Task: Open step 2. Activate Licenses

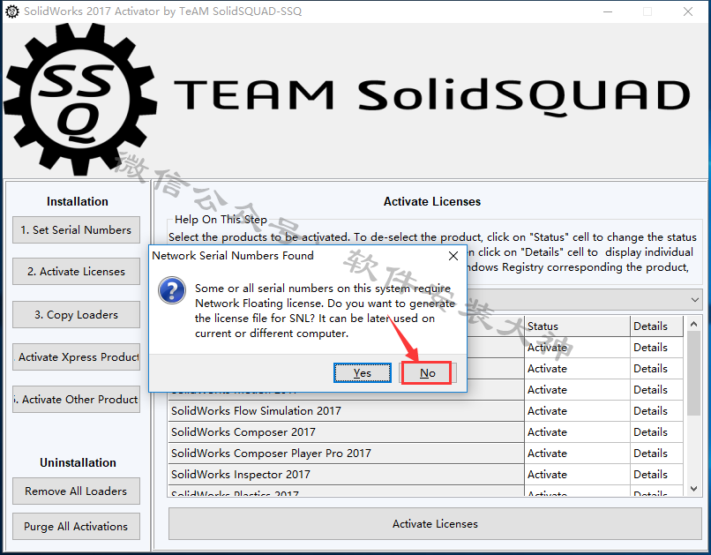Action: pyautogui.click(x=76, y=272)
